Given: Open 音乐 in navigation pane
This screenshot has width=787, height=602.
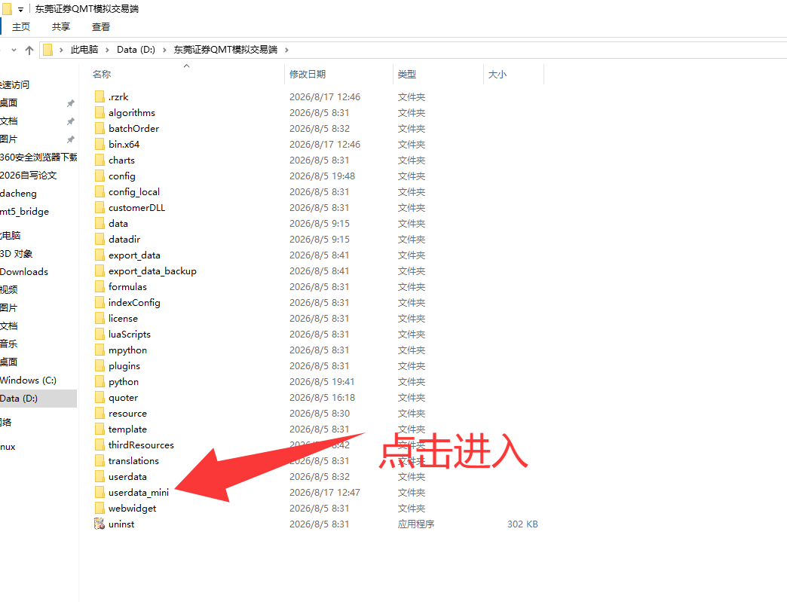Looking at the screenshot, I should click(x=8, y=344).
